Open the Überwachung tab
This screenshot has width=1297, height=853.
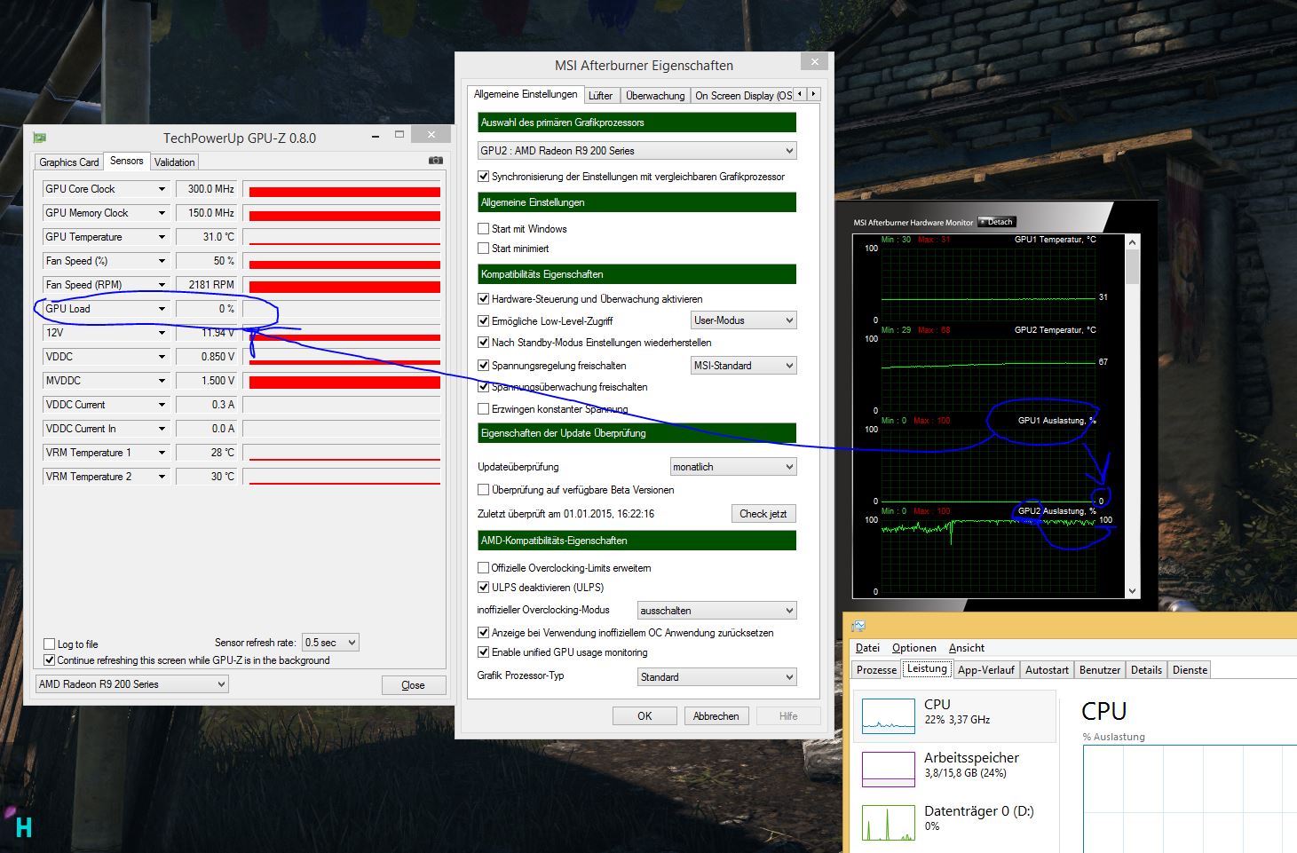[x=655, y=96]
